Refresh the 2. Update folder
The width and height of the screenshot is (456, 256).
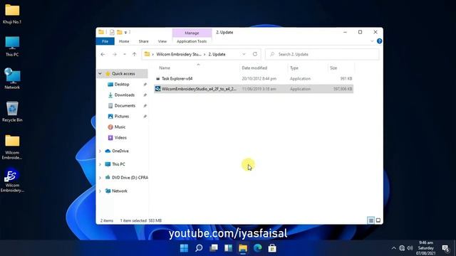point(255,54)
